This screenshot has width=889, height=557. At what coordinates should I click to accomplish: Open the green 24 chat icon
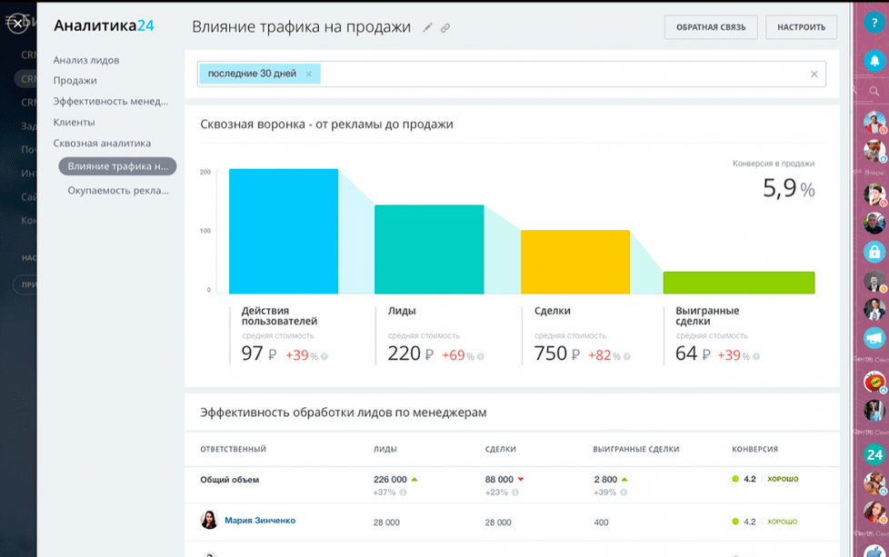[x=874, y=454]
